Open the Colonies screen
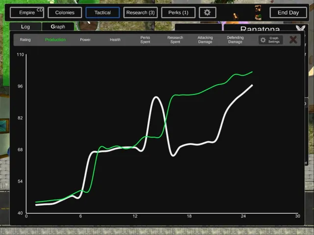314x235 pixels. [65, 13]
